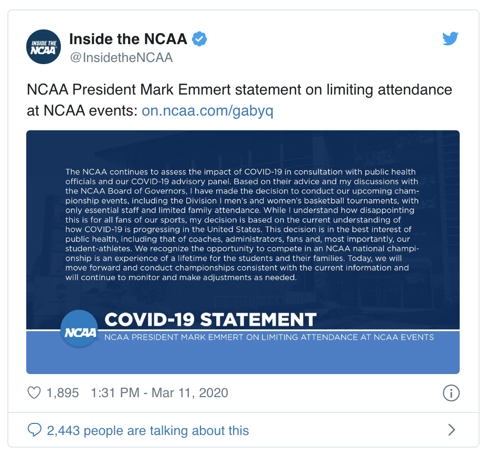Click the round NCAA logo in the image
This screenshot has width=488, height=456.
pyautogui.click(x=79, y=329)
